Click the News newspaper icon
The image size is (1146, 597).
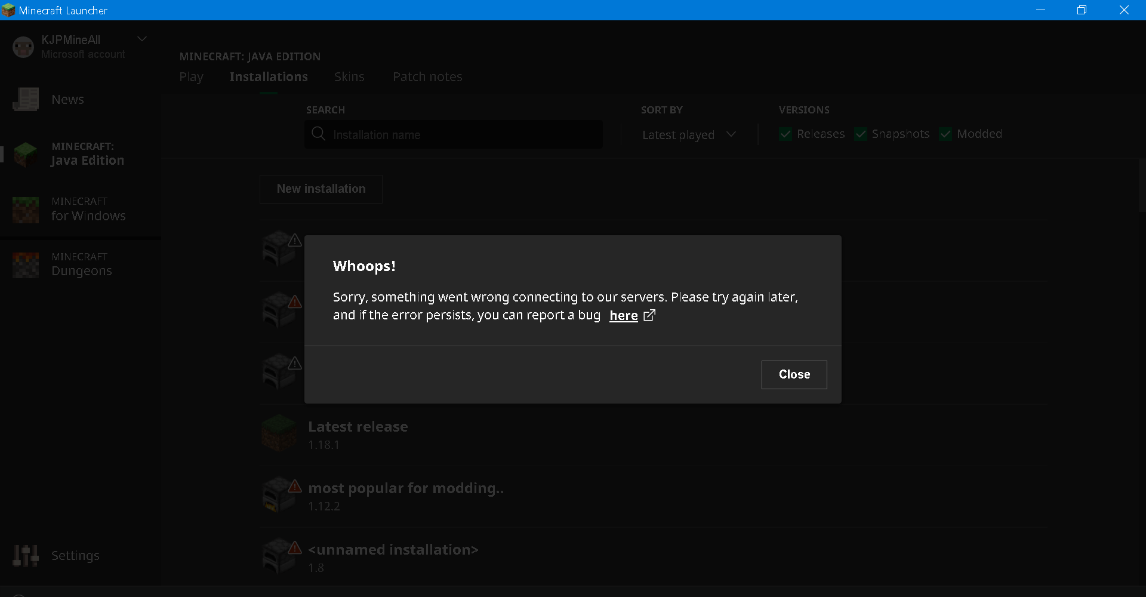point(26,100)
